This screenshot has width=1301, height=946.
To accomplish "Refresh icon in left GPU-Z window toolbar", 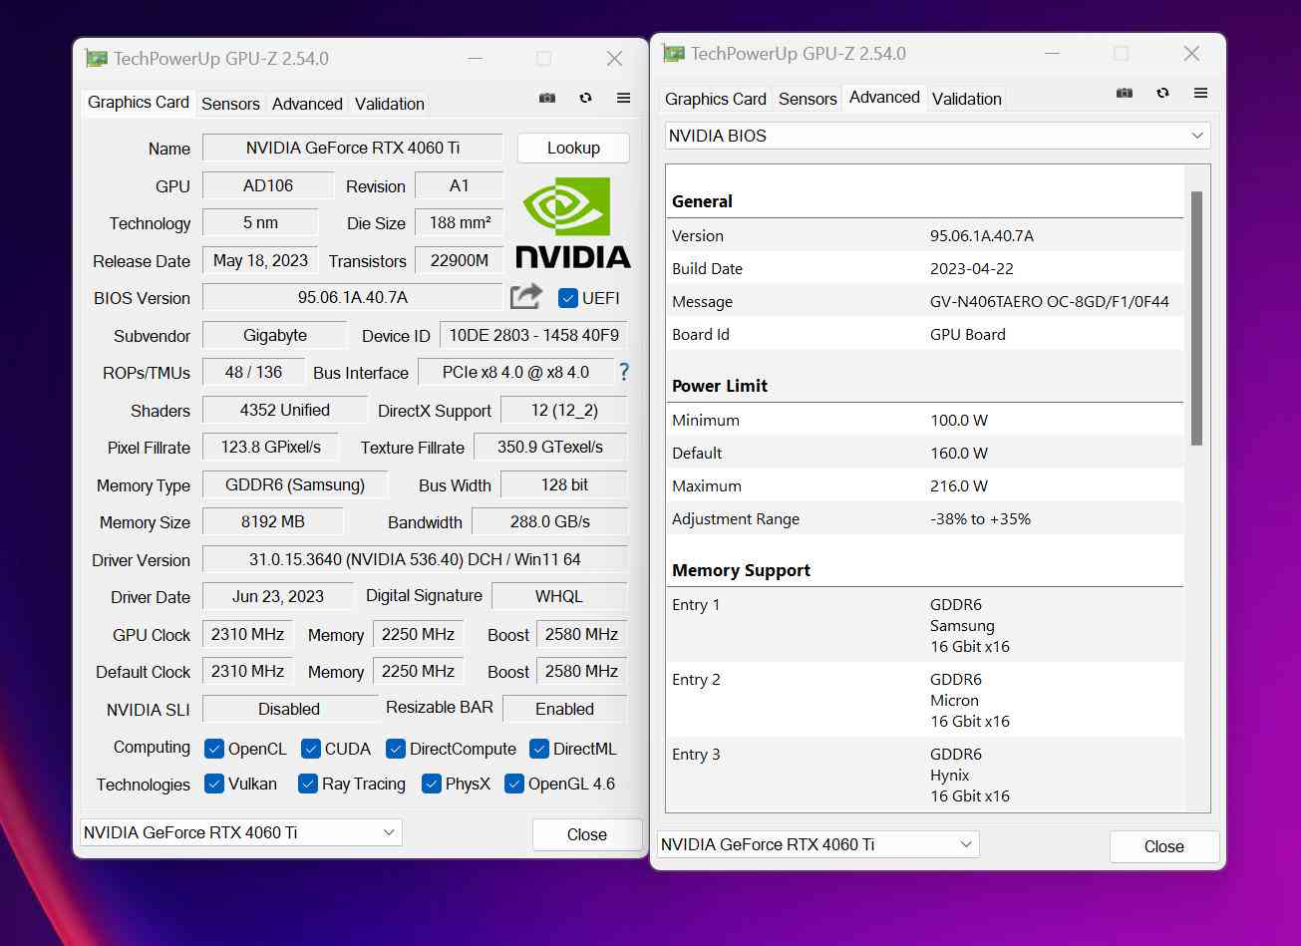I will (585, 98).
